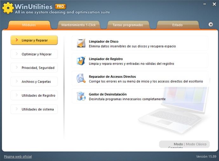219x161 pixels.
Task: Choose the Utilidades de sistema category
Action: (34, 109)
